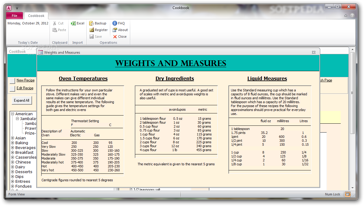Click the Very hot oven row
Viewport: 364px width, 206px height.
tap(81, 170)
